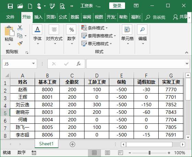Select cell containing 刘云逸
This screenshot has width=192, height=157.
pos(23,105)
